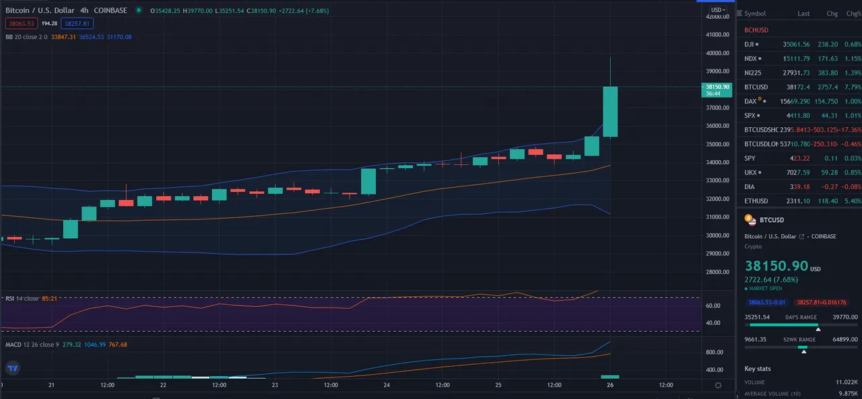Screen dimensions: 862x399
Task: Select the ETHUSD row in the watchlist
Action: pyautogui.click(x=800, y=201)
